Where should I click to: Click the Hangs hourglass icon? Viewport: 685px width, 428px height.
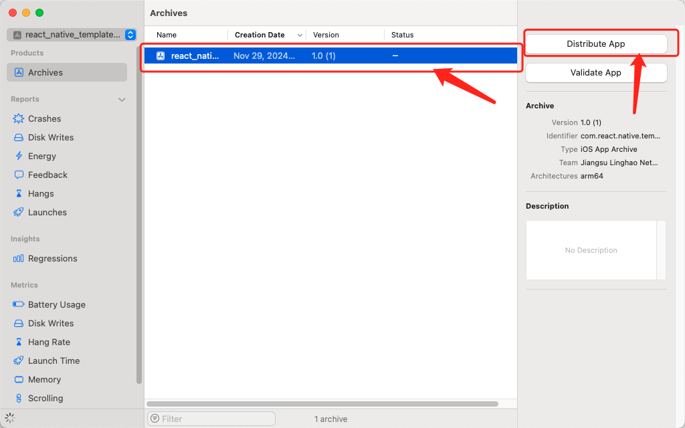click(19, 193)
